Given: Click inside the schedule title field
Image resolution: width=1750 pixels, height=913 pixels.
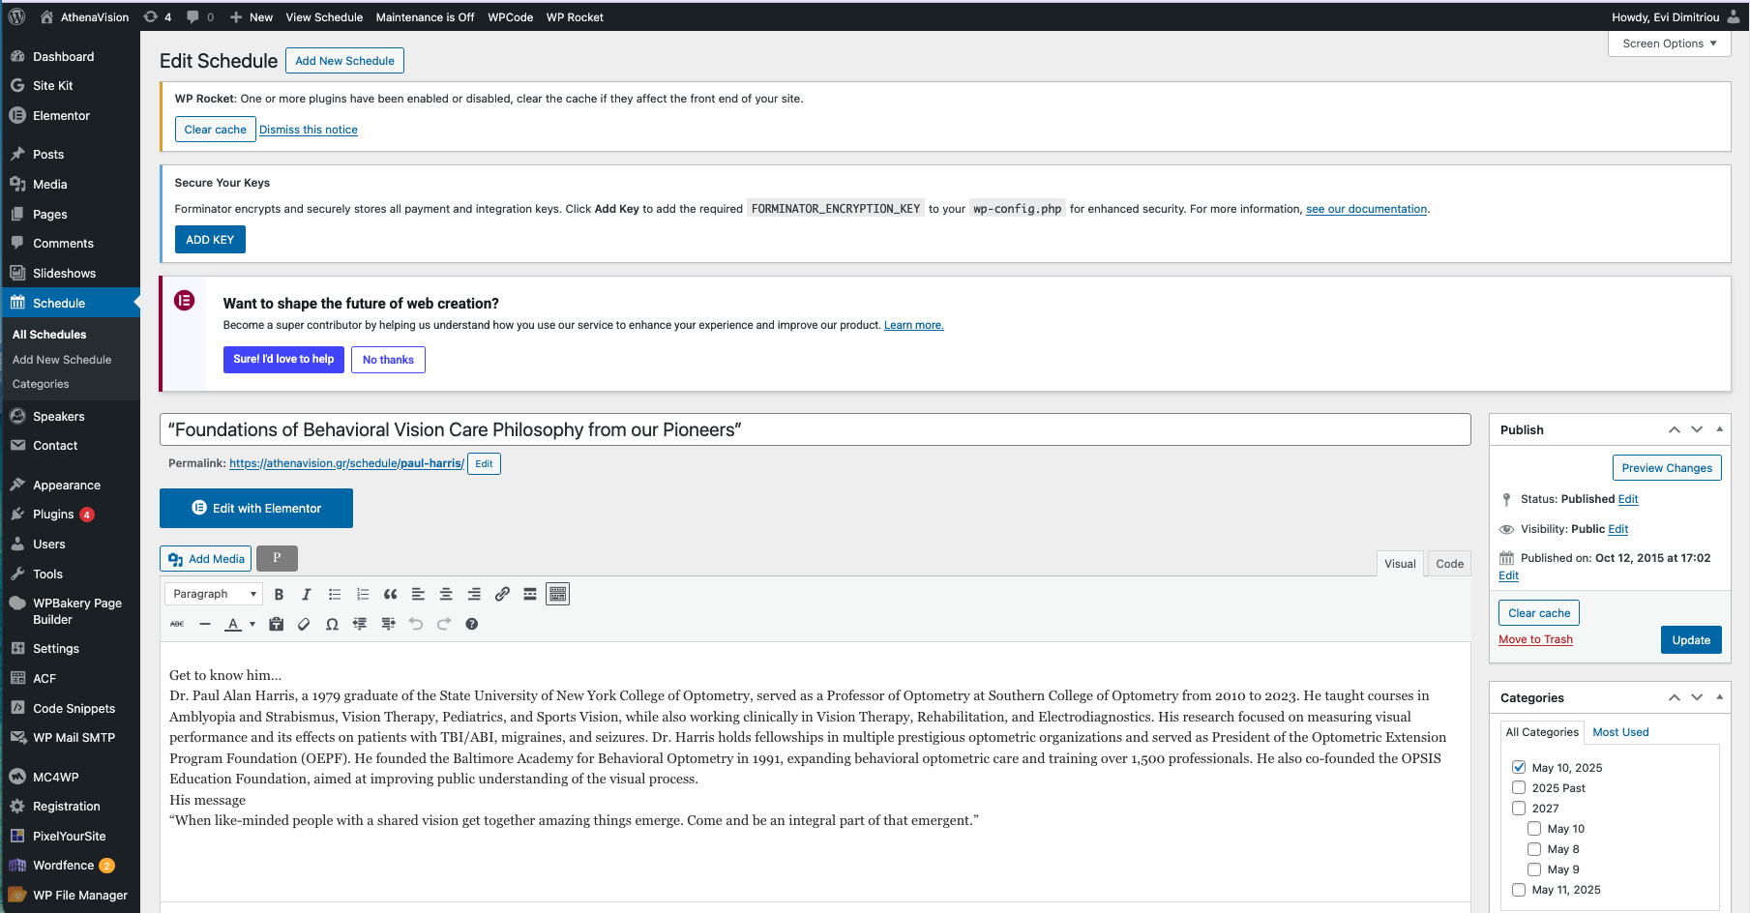Looking at the screenshot, I should pos(815,430).
